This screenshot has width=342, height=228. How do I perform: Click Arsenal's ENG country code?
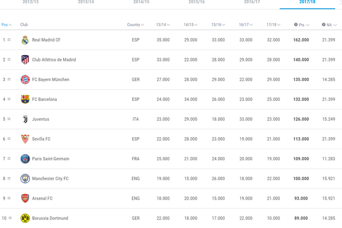136,199
